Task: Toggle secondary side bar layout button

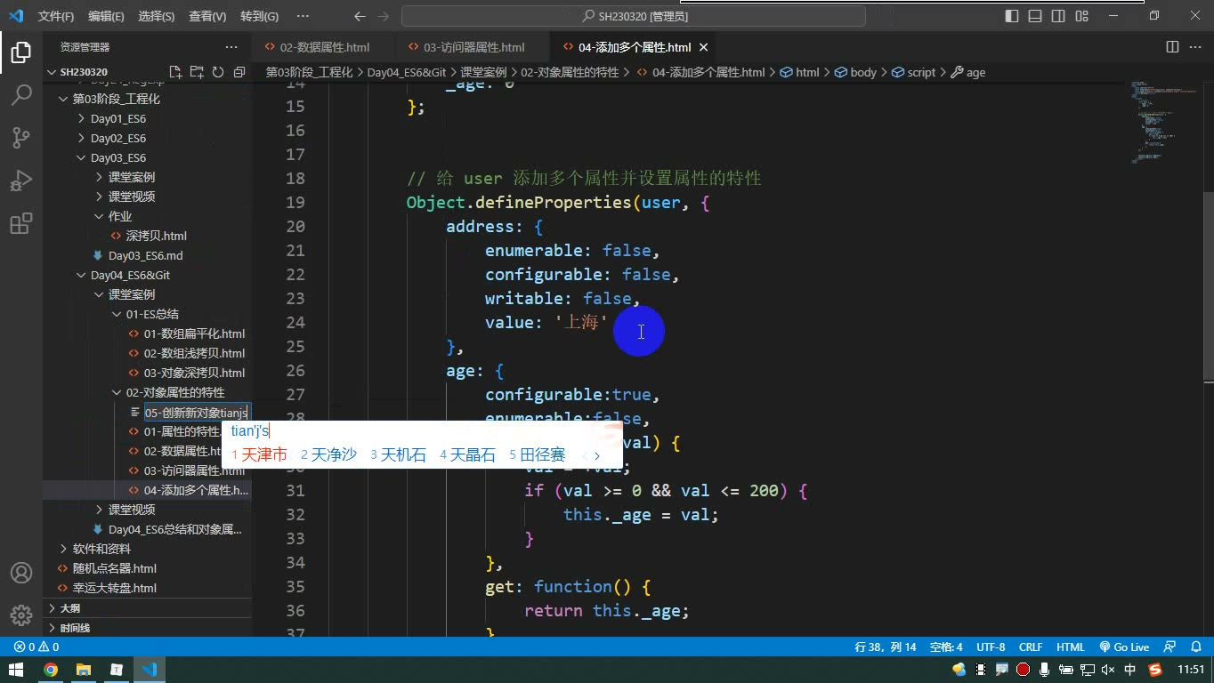Action: (x=1058, y=16)
